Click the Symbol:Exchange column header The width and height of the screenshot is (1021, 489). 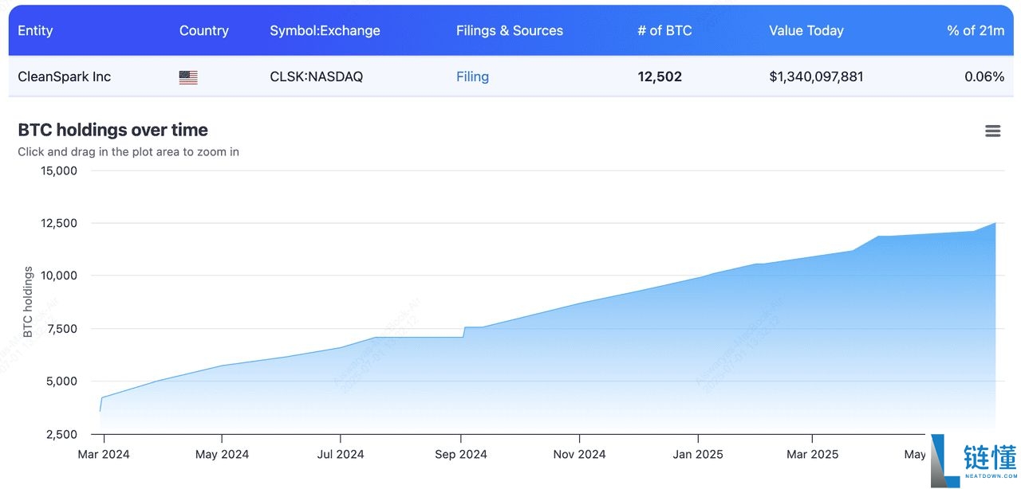point(325,31)
